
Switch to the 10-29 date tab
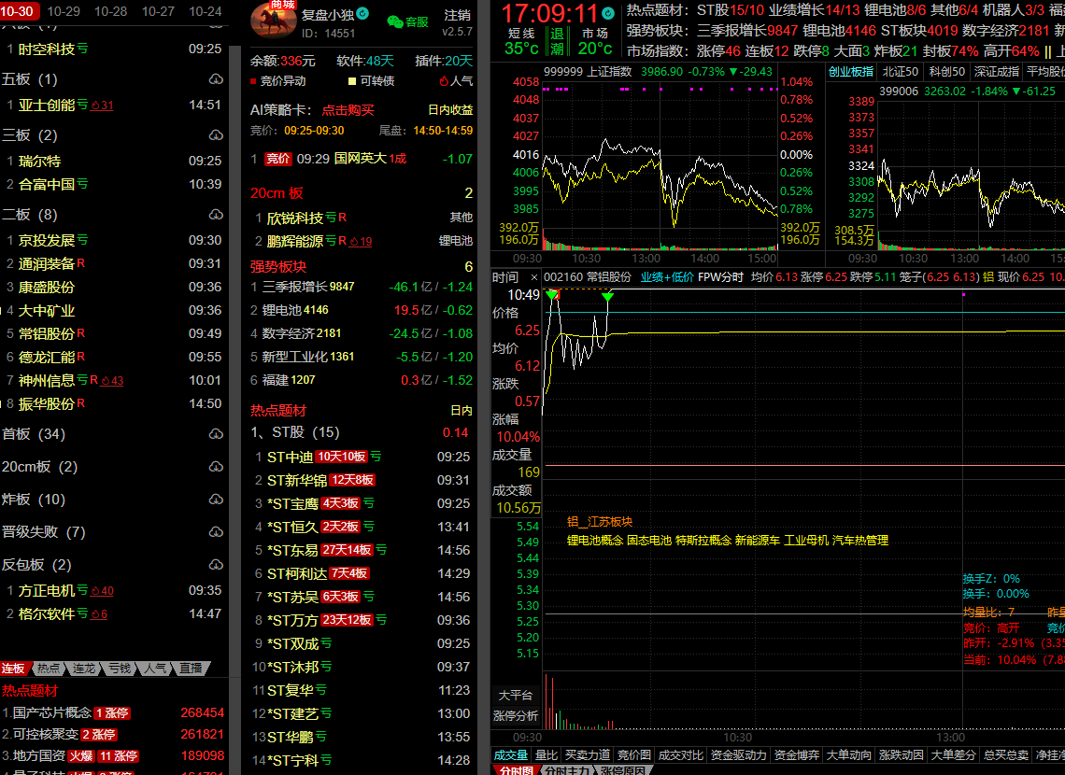pyautogui.click(x=64, y=11)
